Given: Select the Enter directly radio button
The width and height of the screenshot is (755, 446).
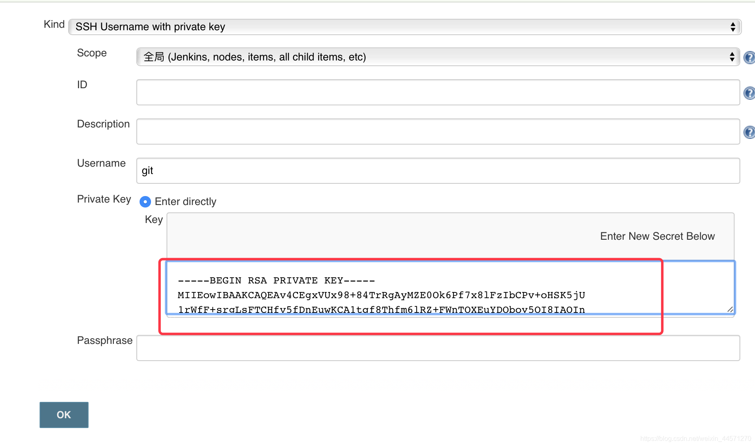Looking at the screenshot, I should coord(145,202).
